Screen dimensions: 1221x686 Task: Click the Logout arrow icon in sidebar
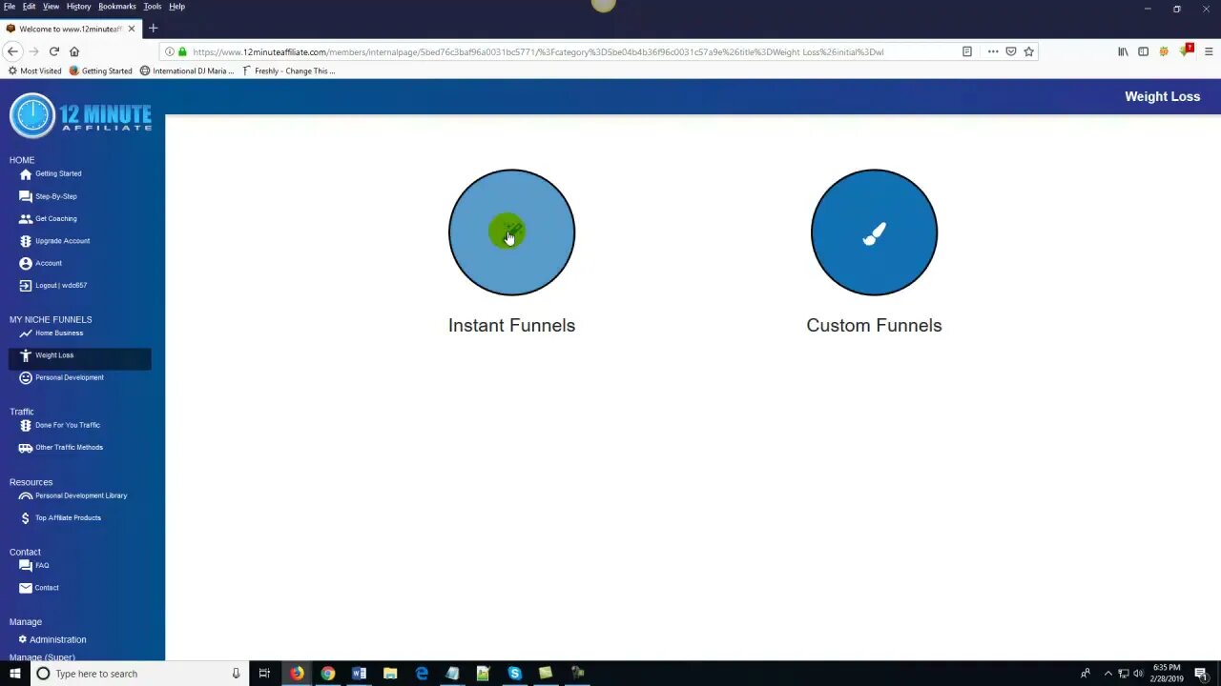pos(26,286)
